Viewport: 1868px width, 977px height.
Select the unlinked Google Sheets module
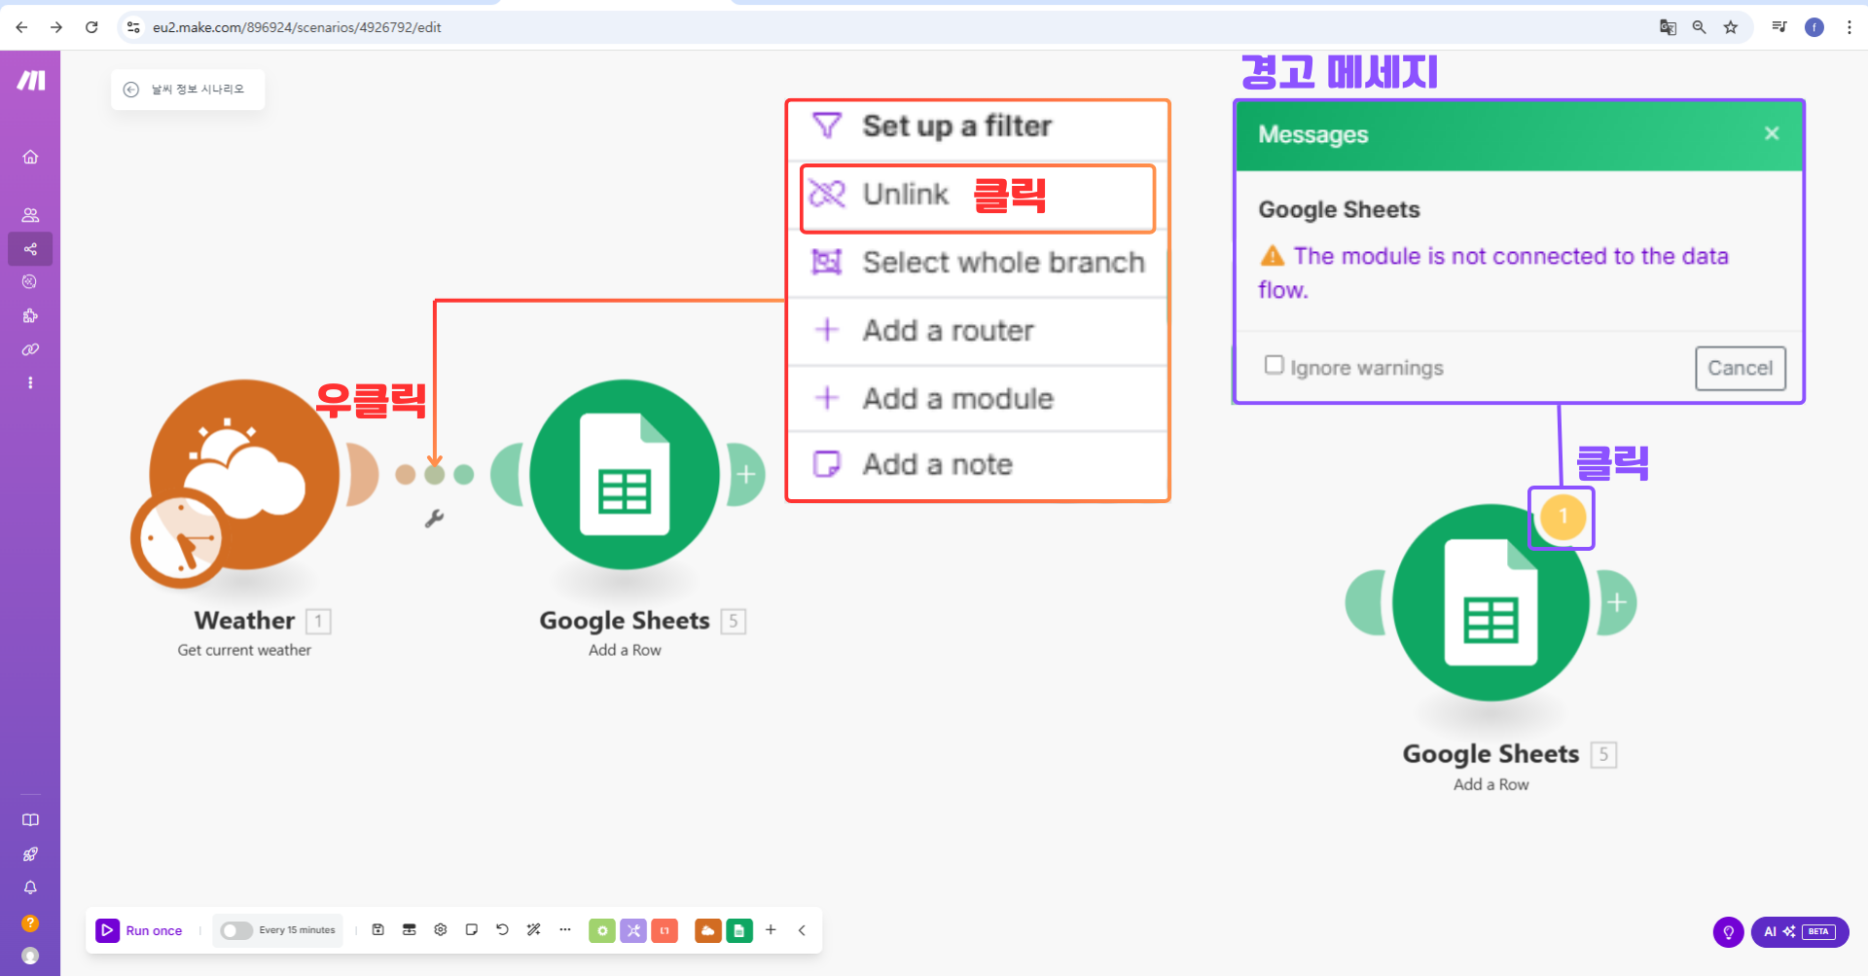(1491, 602)
